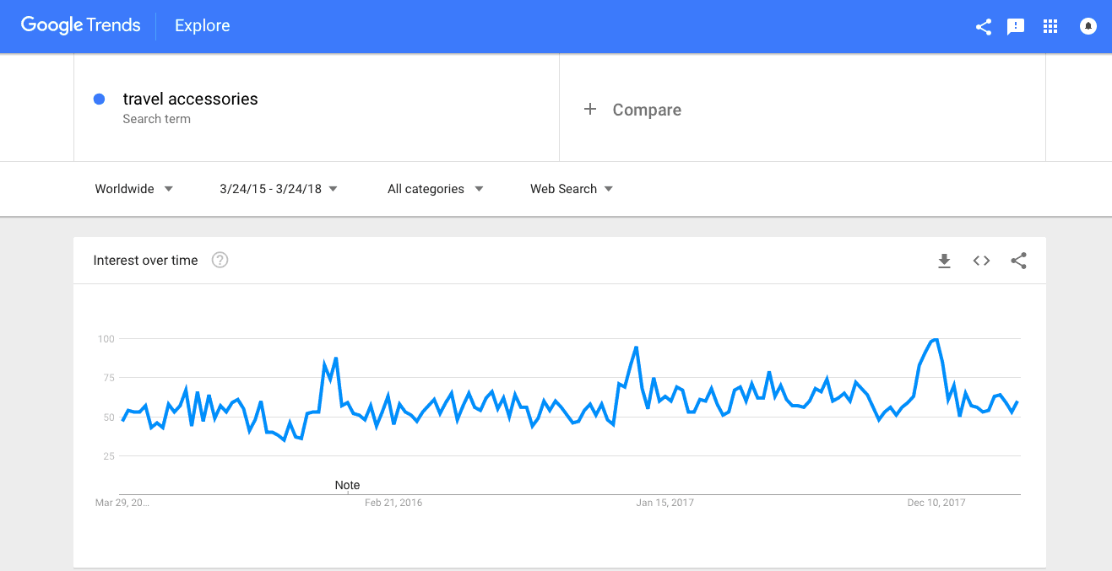Screen dimensions: 1112x571
Task: Click the notifications account icon
Action: click(1088, 26)
